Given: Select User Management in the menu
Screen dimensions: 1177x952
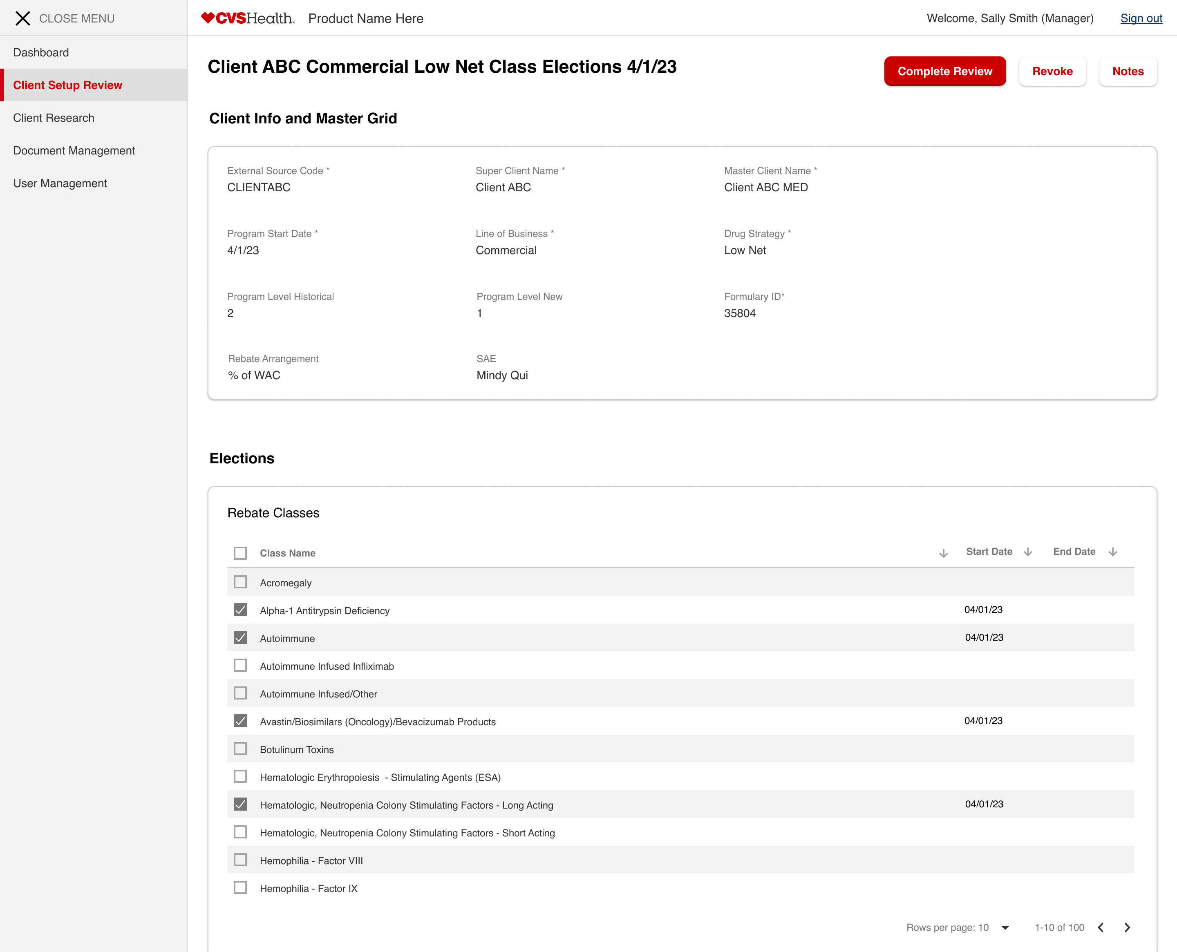Looking at the screenshot, I should pos(60,183).
